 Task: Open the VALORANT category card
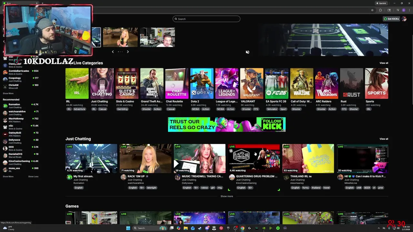pyautogui.click(x=252, y=83)
